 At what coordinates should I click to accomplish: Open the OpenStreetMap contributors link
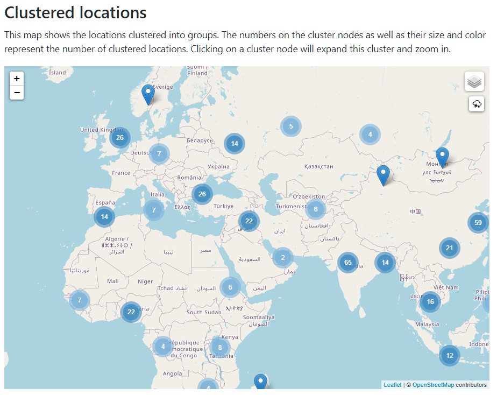point(432,385)
